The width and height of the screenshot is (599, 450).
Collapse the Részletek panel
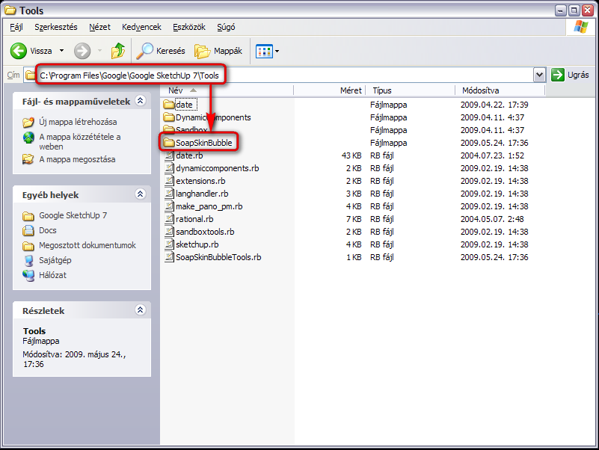tap(140, 309)
